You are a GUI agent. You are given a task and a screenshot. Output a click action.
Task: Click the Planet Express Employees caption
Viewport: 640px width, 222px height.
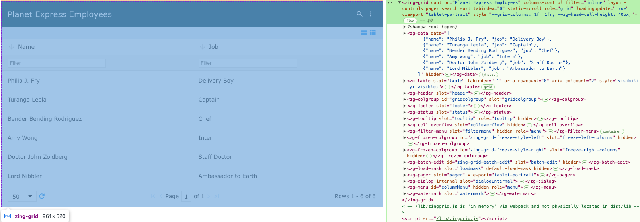(60, 14)
